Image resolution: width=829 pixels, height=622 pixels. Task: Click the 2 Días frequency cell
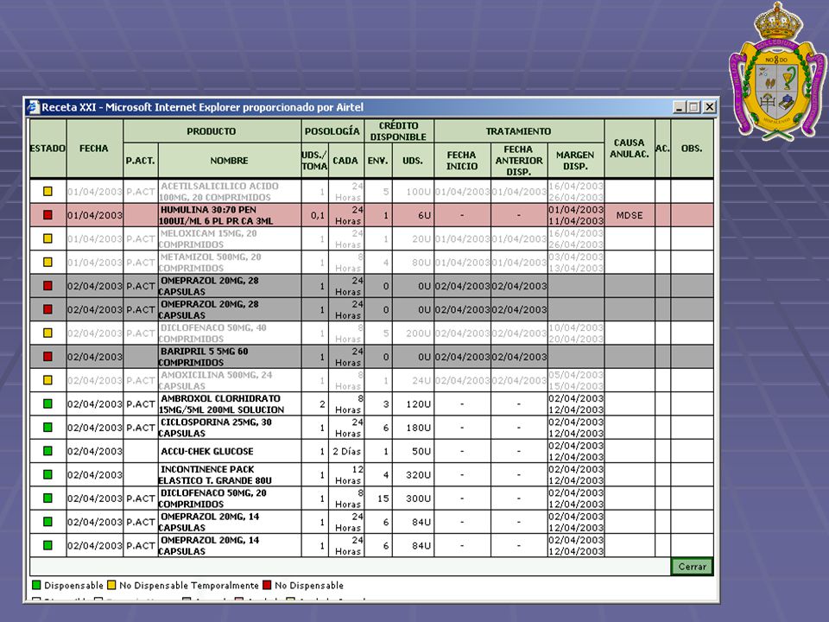click(345, 451)
